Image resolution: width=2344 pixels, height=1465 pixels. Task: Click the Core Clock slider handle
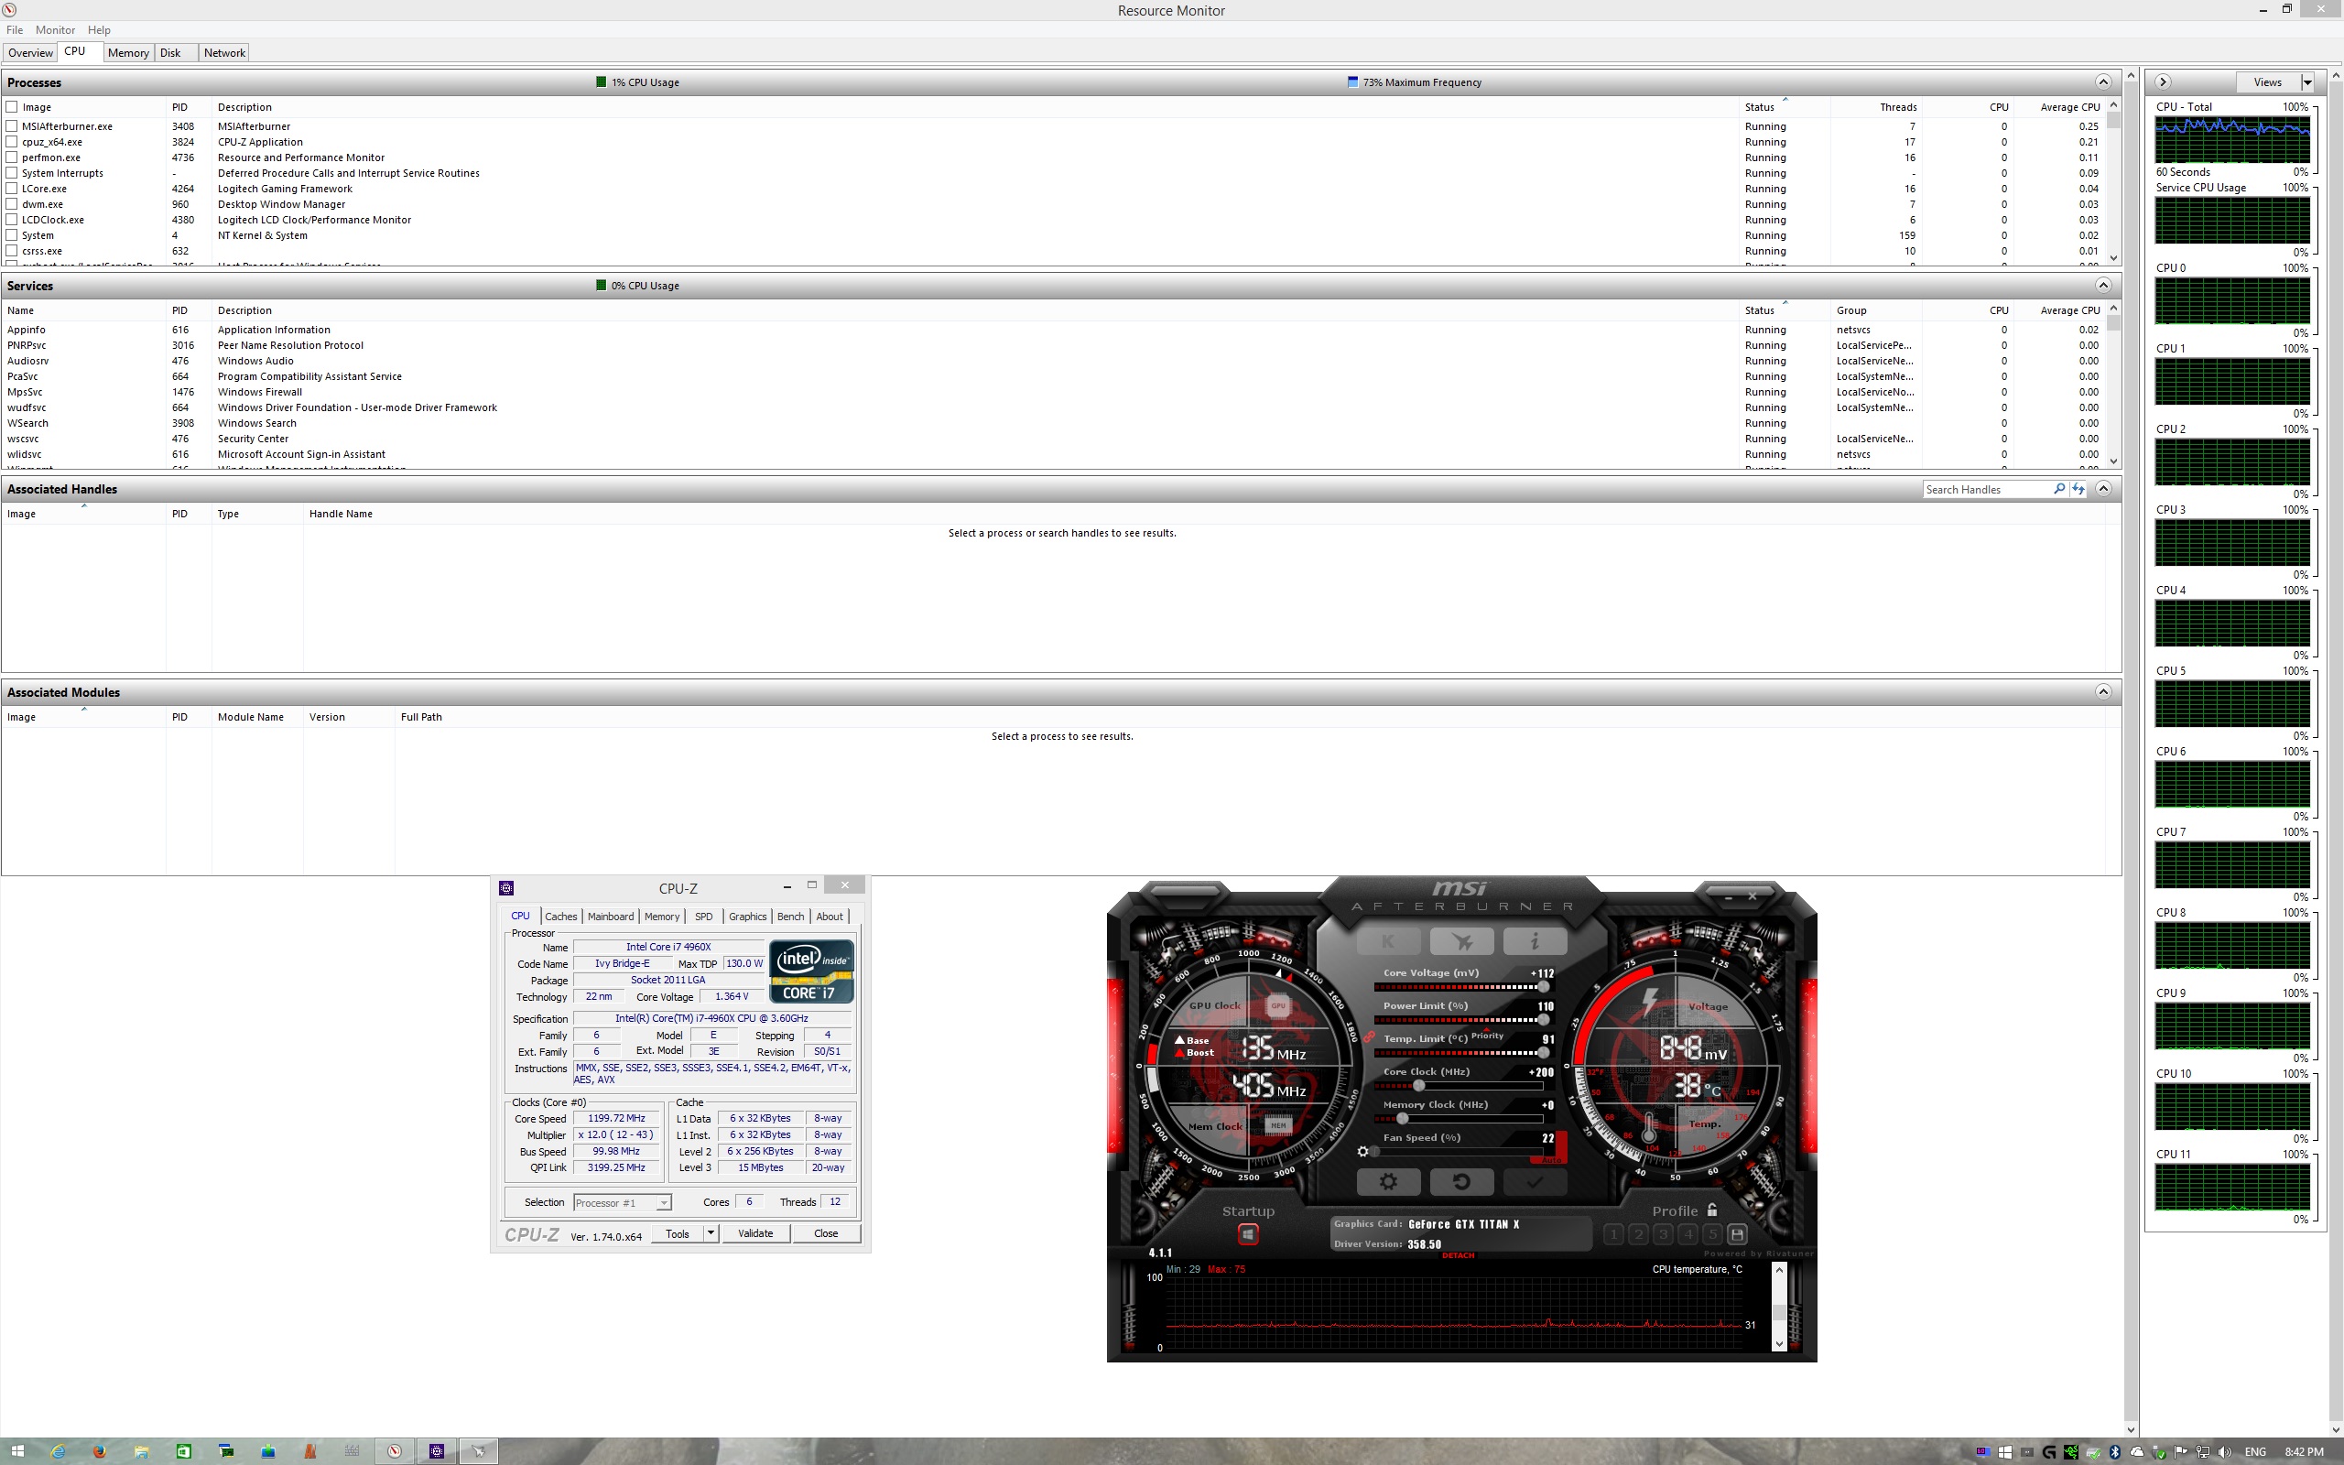coord(1419,1086)
